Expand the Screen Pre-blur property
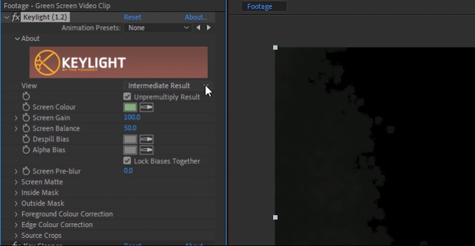The image size is (475, 246). tap(16, 172)
